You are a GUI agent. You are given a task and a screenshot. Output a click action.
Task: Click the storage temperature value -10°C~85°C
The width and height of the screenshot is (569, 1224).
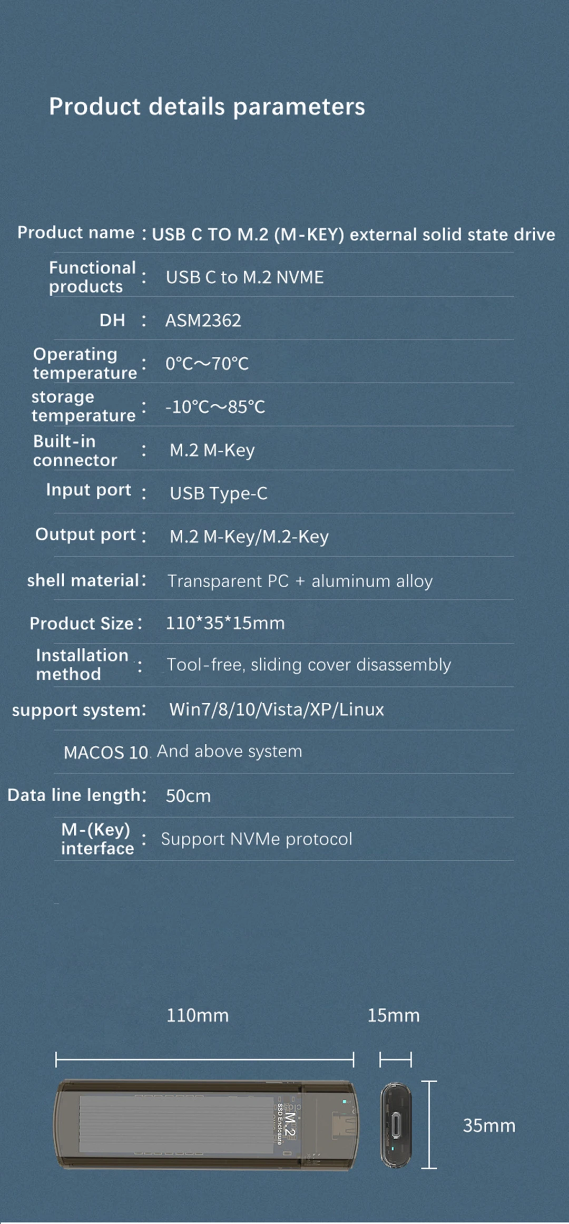(215, 407)
